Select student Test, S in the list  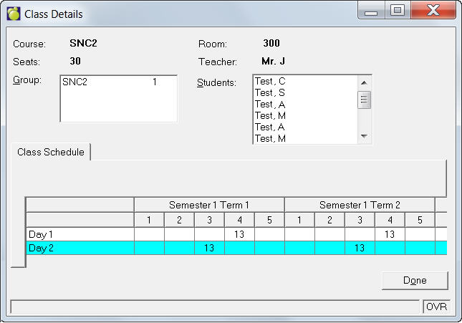[x=270, y=92]
